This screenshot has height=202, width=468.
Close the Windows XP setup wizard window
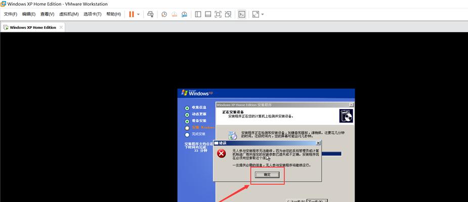point(351,105)
